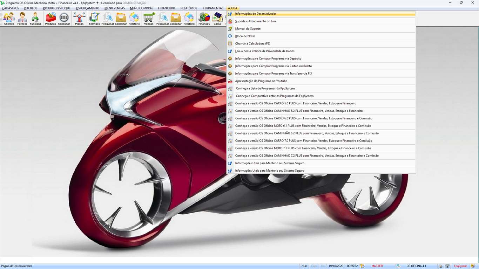Click the barcode Consultar icon beside Produtos
This screenshot has height=269, width=479.
[x=64, y=19]
